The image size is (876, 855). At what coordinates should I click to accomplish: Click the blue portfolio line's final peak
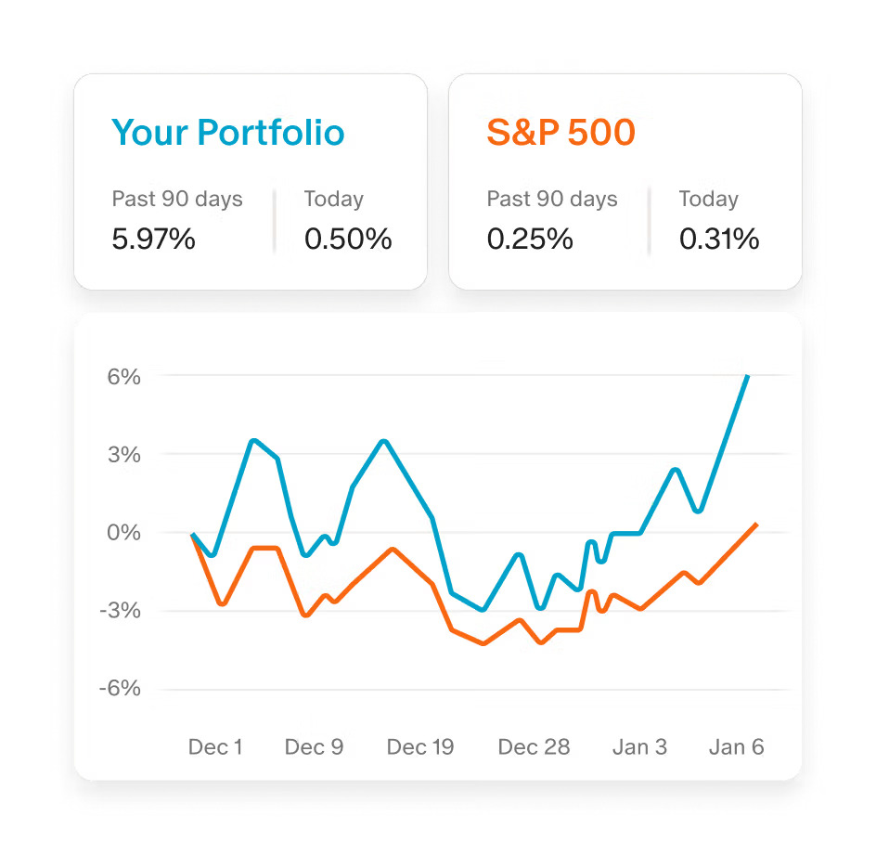click(748, 376)
